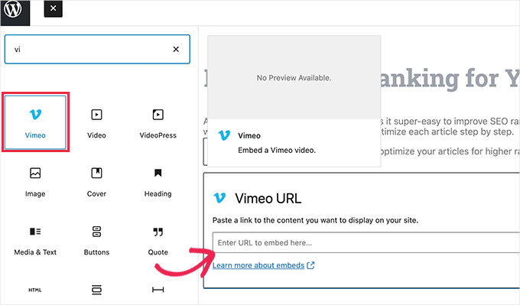The width and height of the screenshot is (520, 305).
Task: Insert the Cover block
Action: [x=96, y=181]
